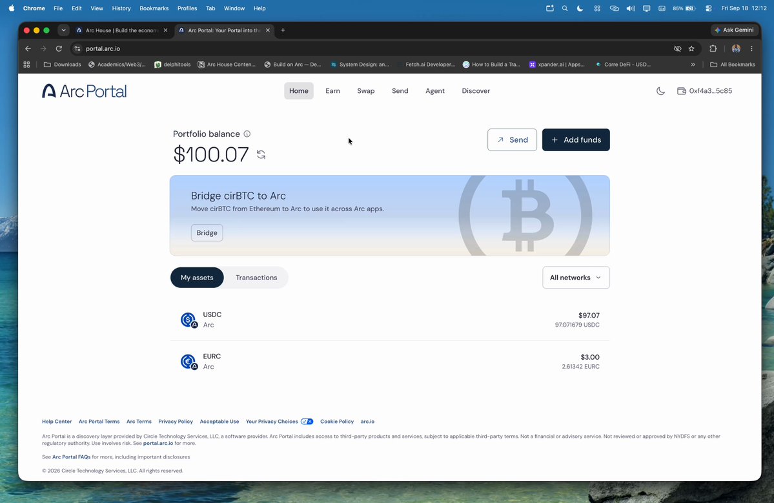Click Bridge on the cirBTC banner

coord(207,232)
